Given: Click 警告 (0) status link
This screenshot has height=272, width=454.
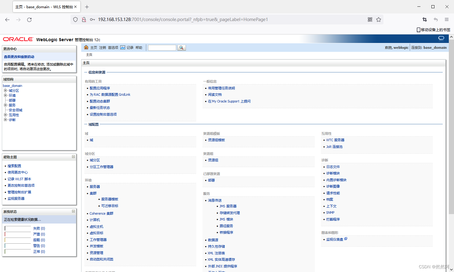Looking at the screenshot, I should [39, 246].
